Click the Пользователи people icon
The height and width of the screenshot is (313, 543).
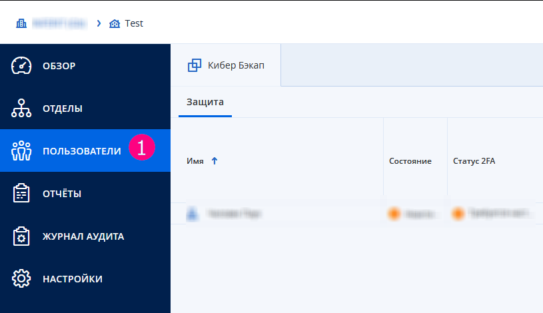click(21, 151)
